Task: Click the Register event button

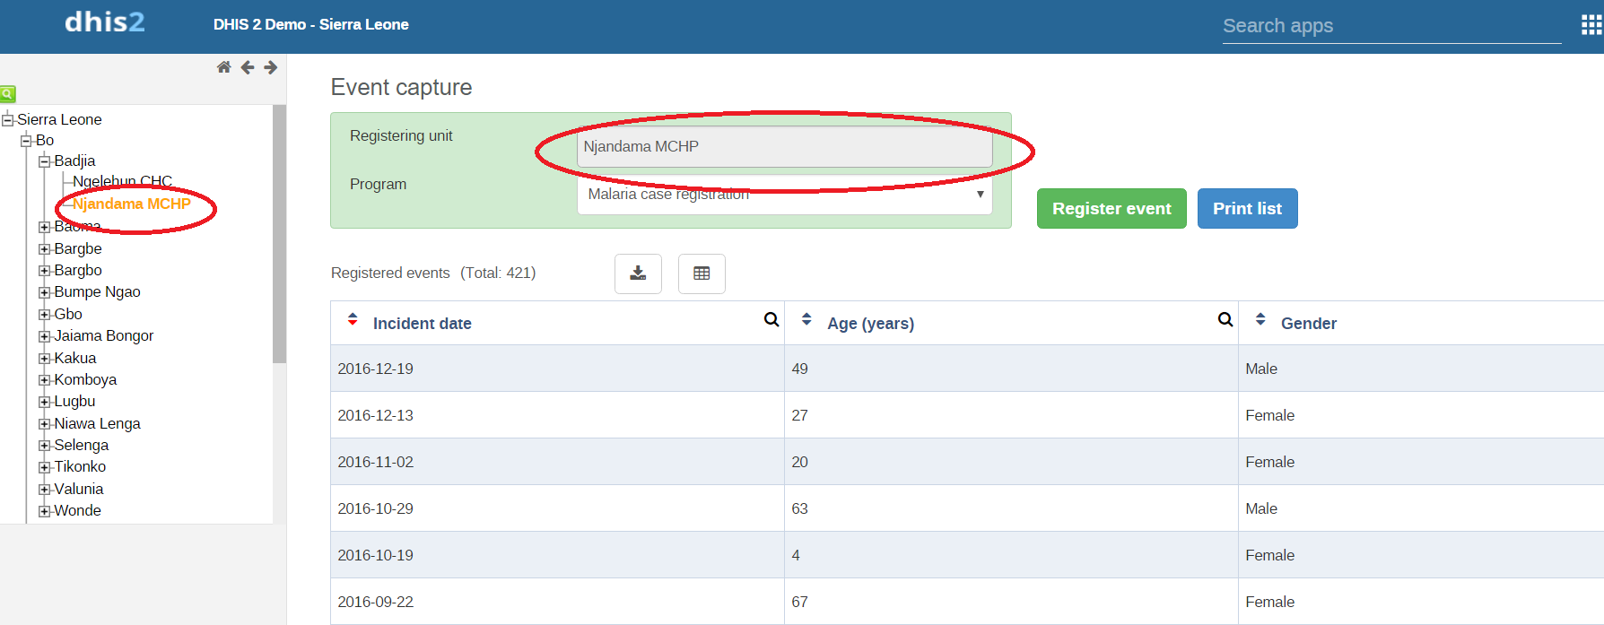Action: pyautogui.click(x=1111, y=209)
